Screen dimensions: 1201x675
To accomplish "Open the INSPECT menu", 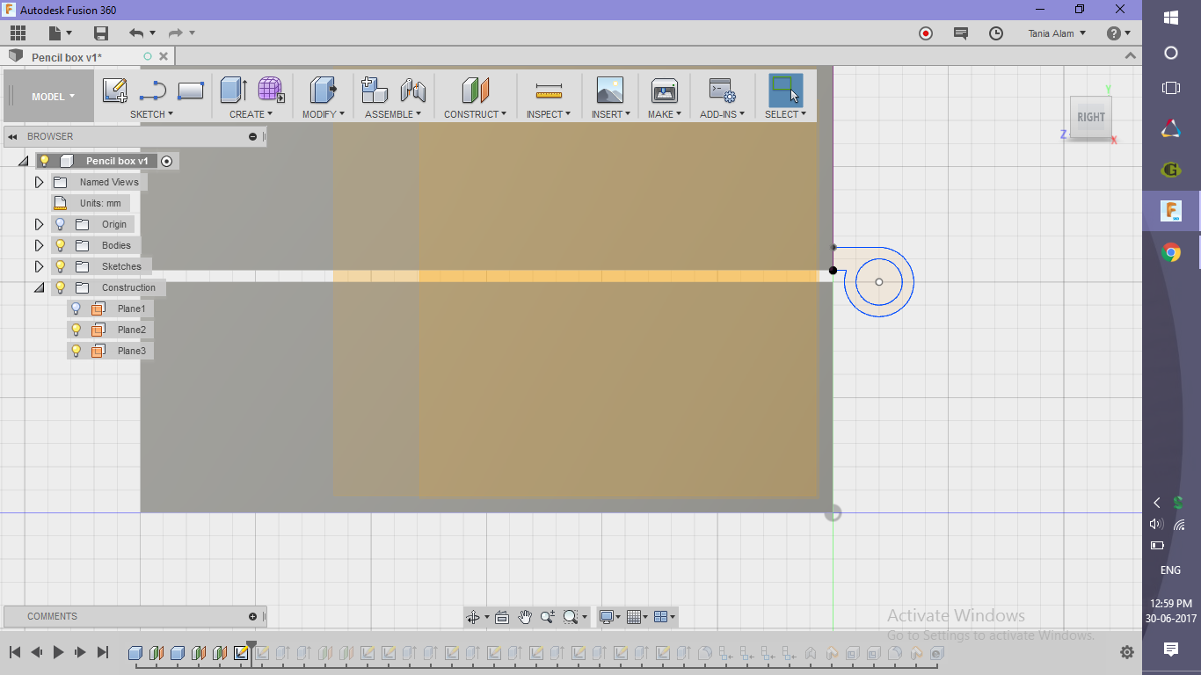I will pyautogui.click(x=549, y=114).
